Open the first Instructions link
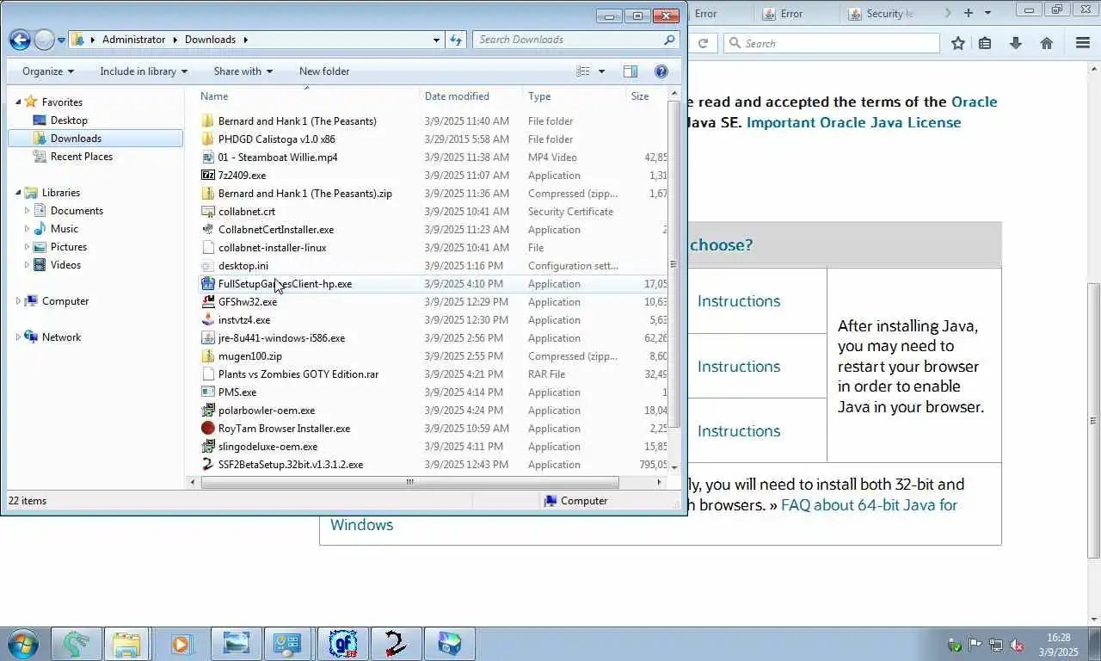This screenshot has height=661, width=1101. [739, 301]
